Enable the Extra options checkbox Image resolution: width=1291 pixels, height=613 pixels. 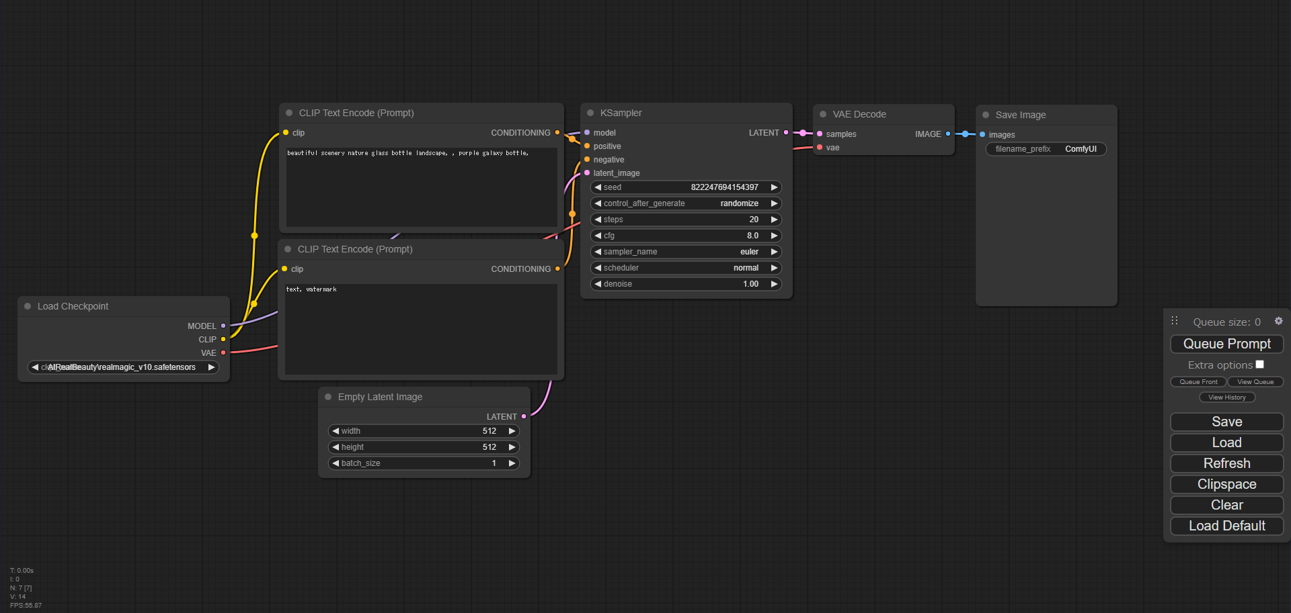[x=1259, y=365]
